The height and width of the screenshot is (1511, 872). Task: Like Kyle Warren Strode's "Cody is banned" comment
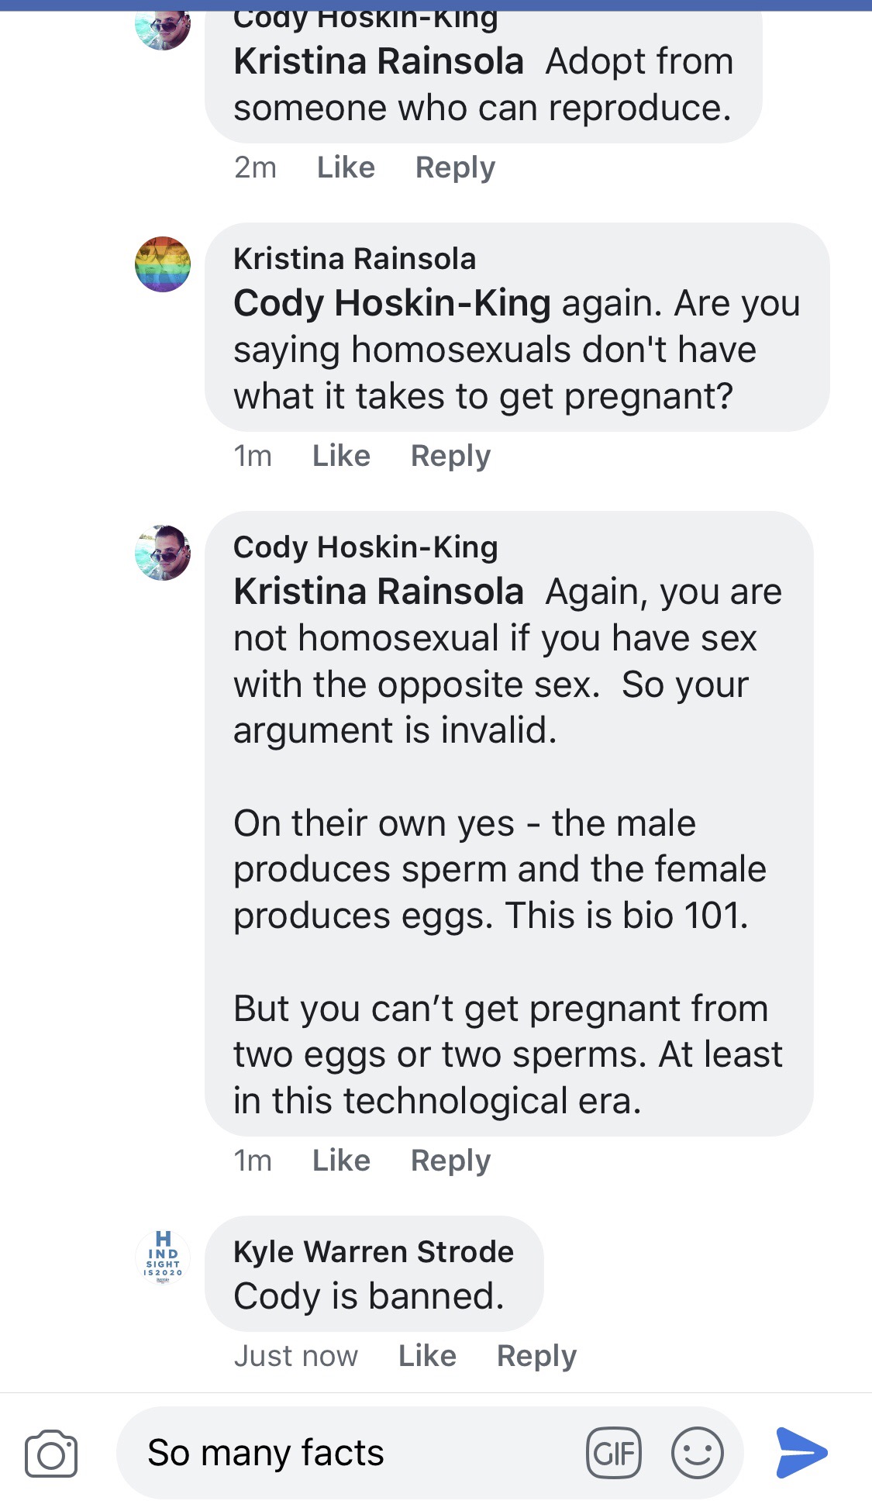pos(427,1356)
